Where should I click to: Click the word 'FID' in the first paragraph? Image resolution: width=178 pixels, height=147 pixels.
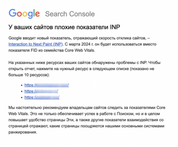pos(34,50)
